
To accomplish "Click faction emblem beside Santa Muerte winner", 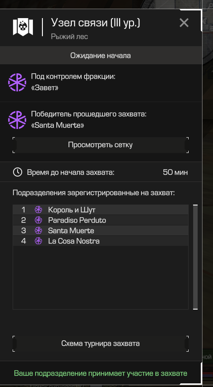I will point(17,119).
